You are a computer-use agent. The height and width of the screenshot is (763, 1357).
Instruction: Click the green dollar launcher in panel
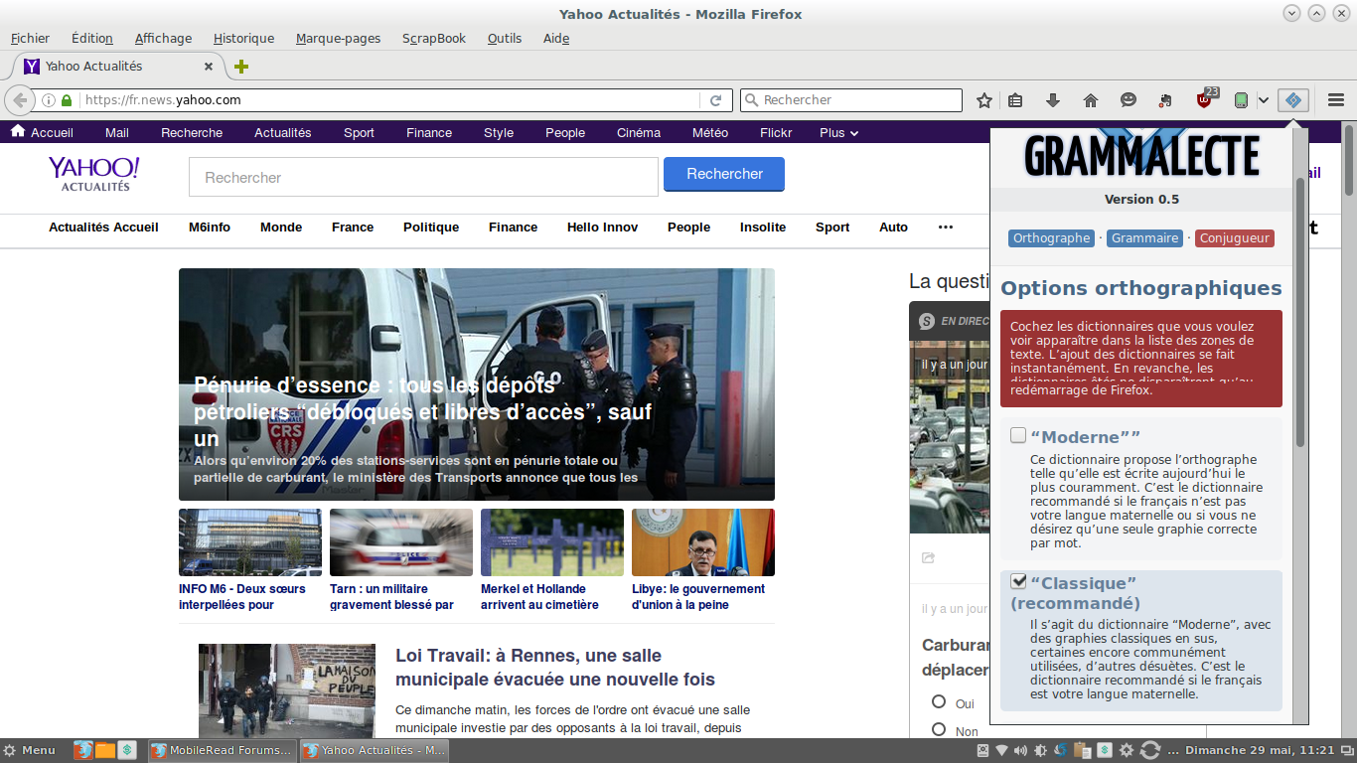point(127,750)
